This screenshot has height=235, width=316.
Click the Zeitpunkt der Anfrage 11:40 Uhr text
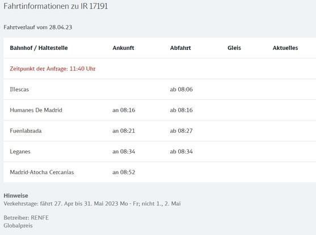(53, 69)
